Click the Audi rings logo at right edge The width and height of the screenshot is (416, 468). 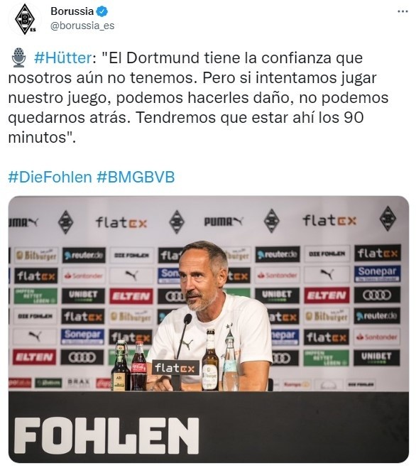click(377, 295)
